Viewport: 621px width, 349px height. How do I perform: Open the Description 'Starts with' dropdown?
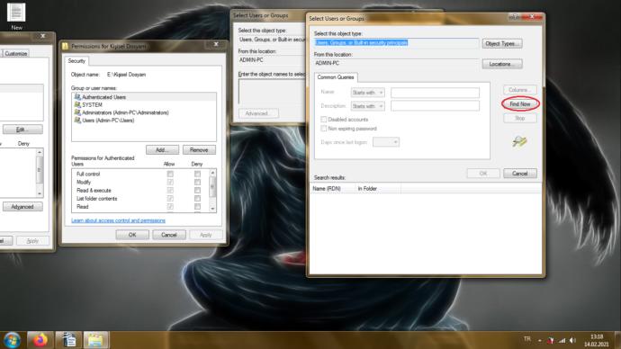pos(367,106)
